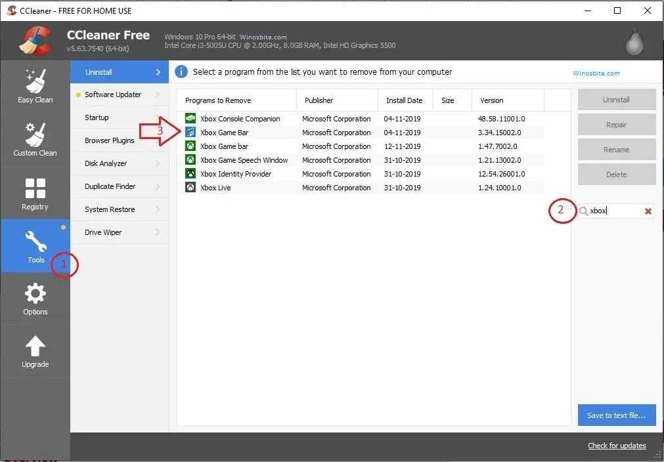Open the Uninstall tool tab
The width and height of the screenshot is (664, 462).
(120, 72)
